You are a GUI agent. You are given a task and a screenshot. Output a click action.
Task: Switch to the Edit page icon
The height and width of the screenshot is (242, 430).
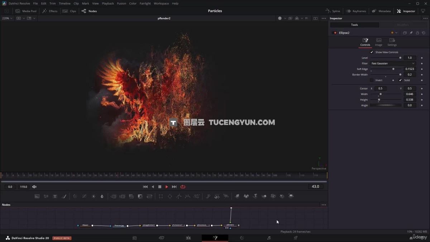tap(188, 238)
